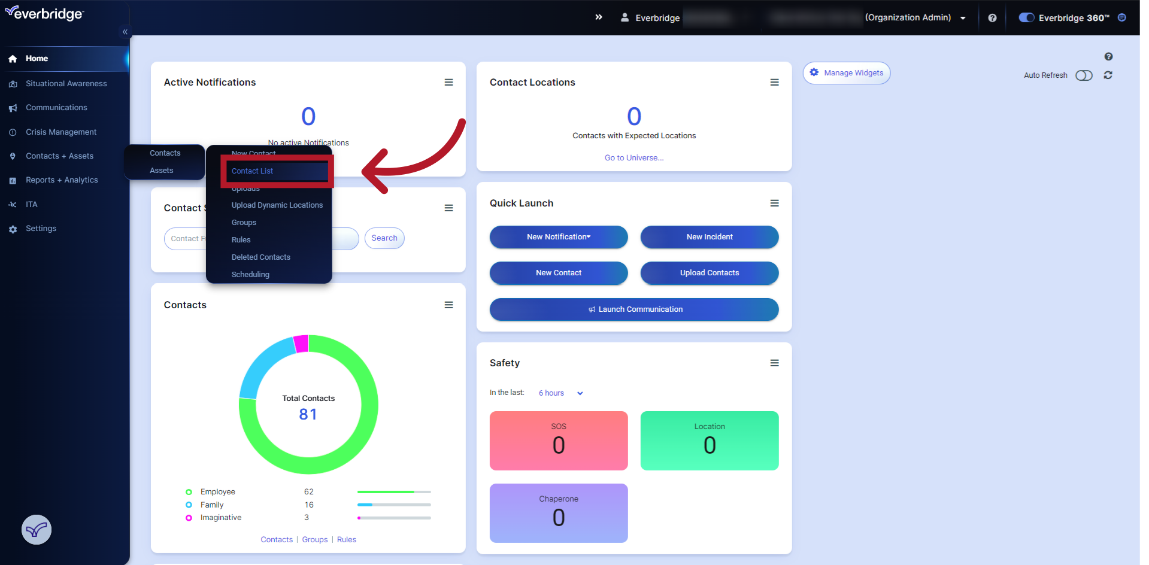Open Crisis Management from the sidebar
This screenshot has height=565, width=1149.
(60, 132)
